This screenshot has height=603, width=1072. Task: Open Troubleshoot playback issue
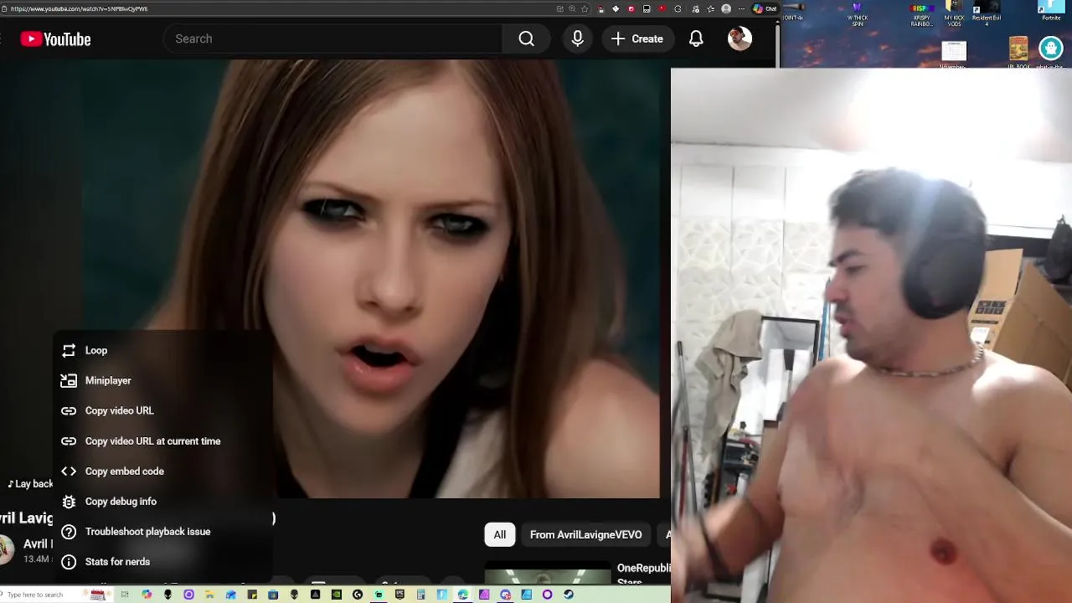click(x=163, y=531)
